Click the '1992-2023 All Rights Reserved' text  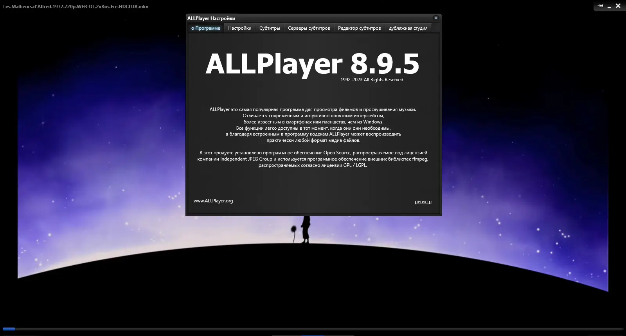click(372, 80)
